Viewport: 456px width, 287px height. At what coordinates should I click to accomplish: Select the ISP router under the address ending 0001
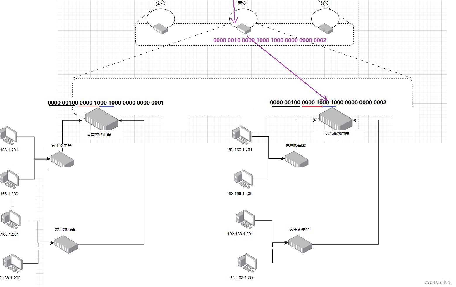pos(101,119)
